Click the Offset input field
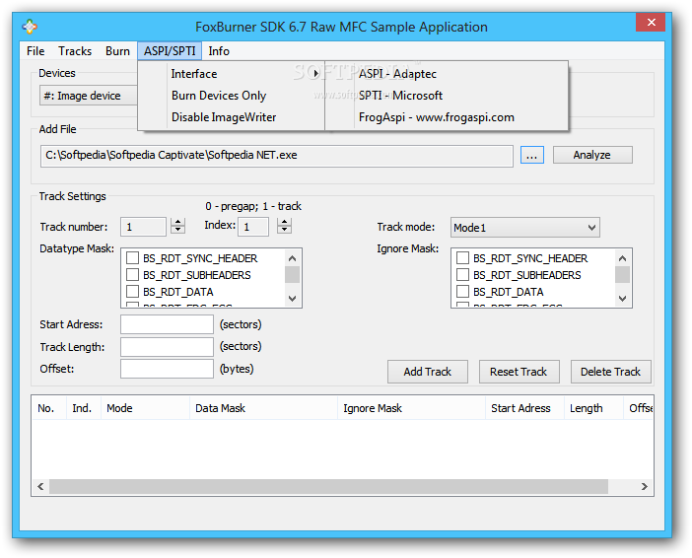The width and height of the screenshot is (692, 558). (167, 369)
